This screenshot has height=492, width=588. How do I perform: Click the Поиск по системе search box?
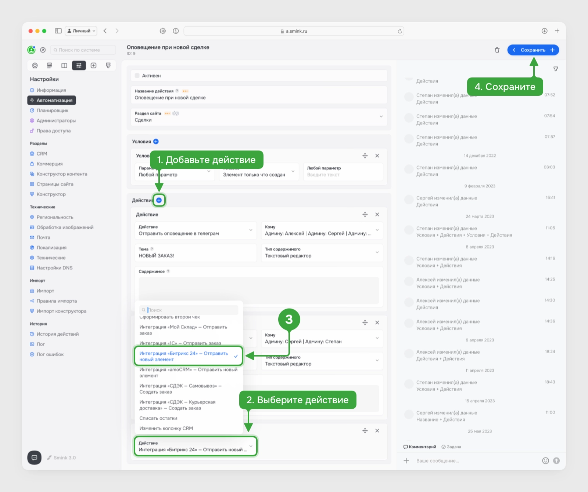[83, 50]
